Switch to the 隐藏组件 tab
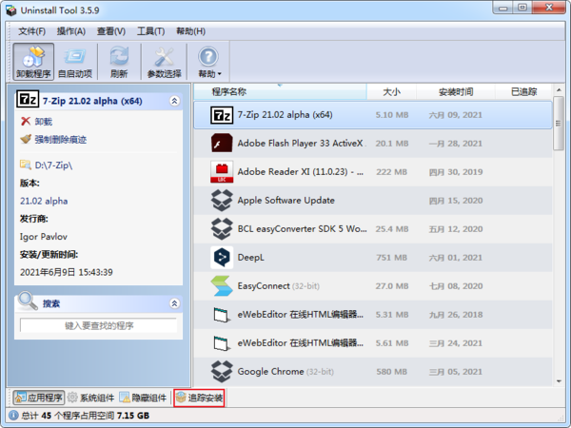Viewport: 571px width, 428px height. (143, 398)
